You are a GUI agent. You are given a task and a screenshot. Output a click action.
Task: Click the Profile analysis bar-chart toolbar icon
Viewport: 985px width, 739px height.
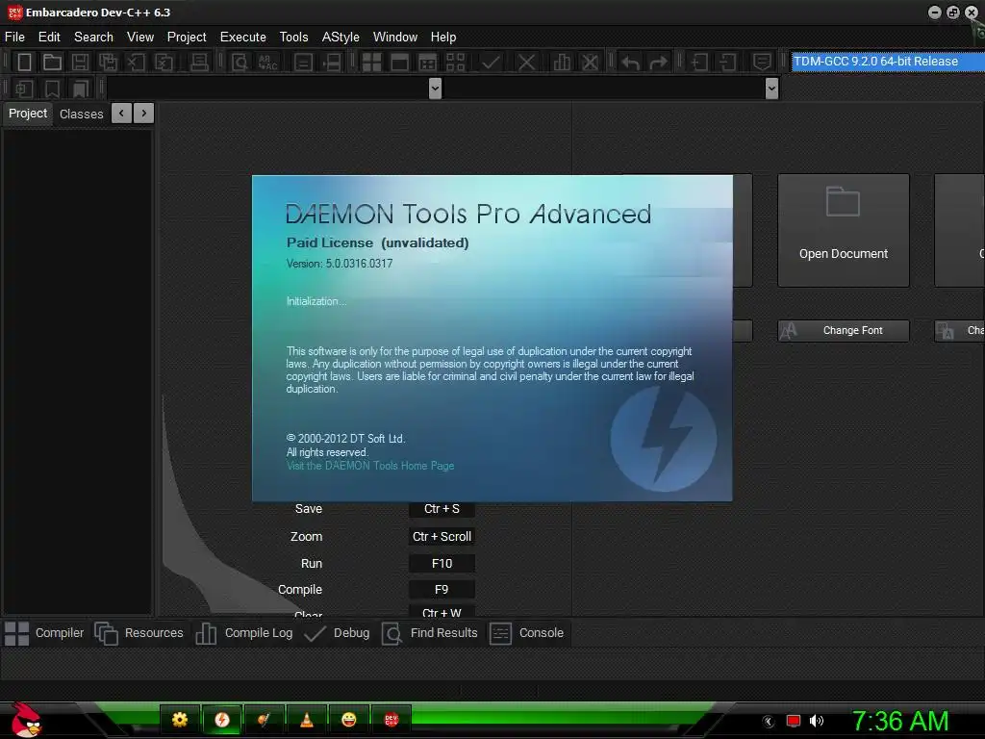pos(562,62)
